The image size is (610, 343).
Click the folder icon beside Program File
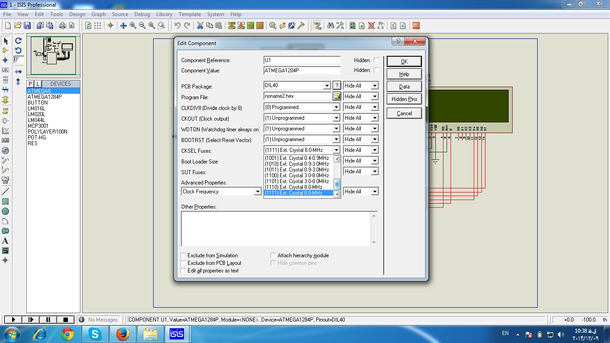(337, 96)
